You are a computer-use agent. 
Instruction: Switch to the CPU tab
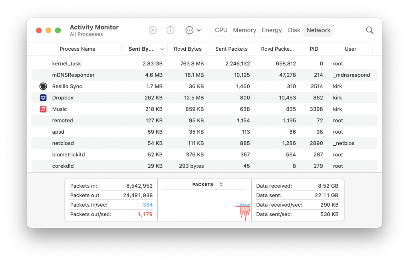(221, 30)
